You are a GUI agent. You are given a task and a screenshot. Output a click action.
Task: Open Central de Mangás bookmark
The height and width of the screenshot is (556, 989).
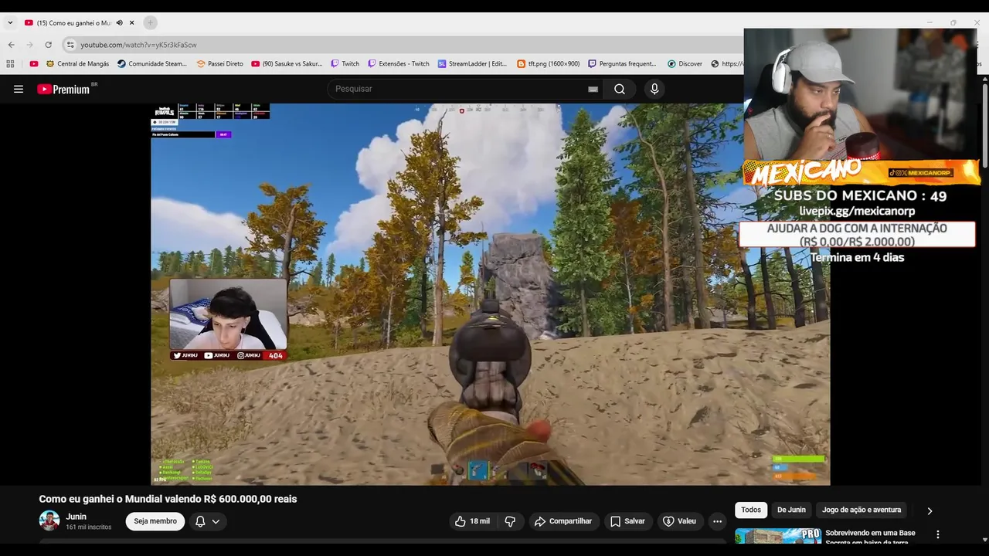[x=78, y=64]
